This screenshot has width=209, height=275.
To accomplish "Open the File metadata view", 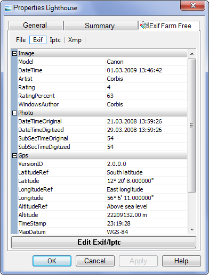I will [x=21, y=40].
